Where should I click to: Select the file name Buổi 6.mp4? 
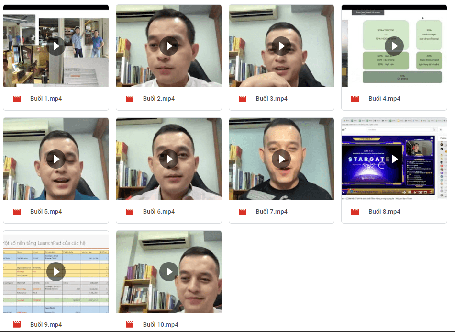click(159, 211)
